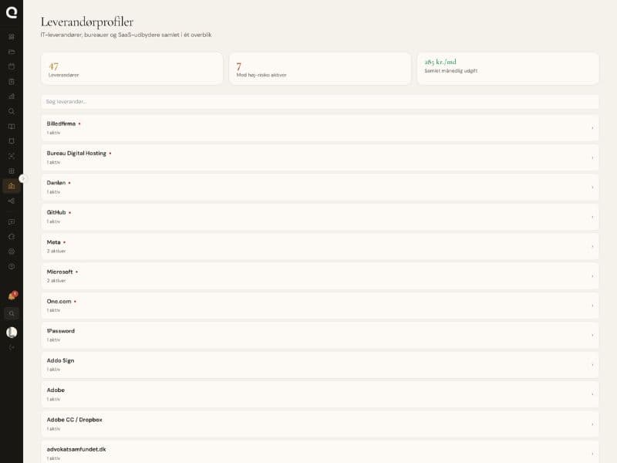Expand sidebar with round arrow toggle
The width and height of the screenshot is (617, 463).
click(23, 178)
